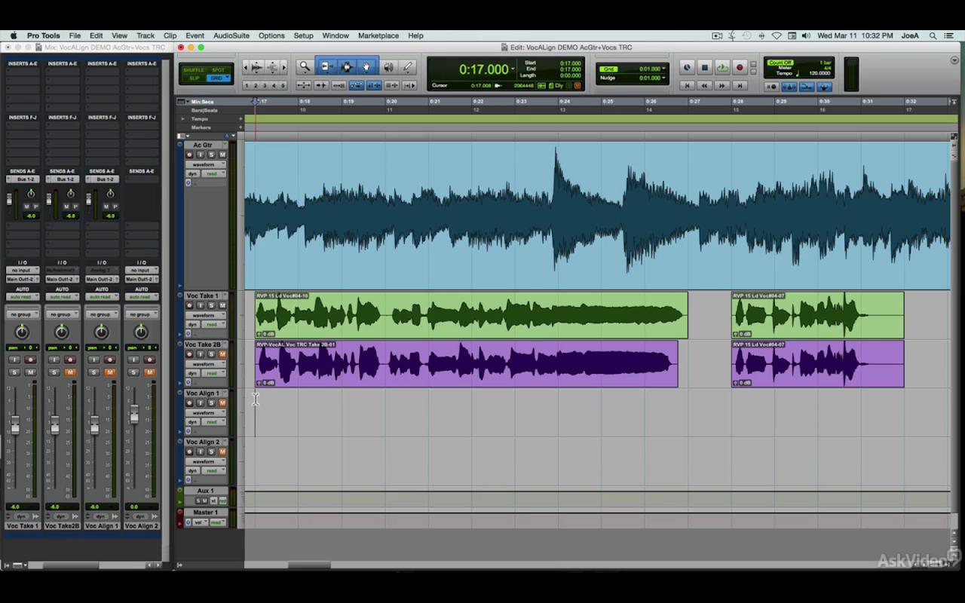Open the AudioSuite menu

coord(231,35)
